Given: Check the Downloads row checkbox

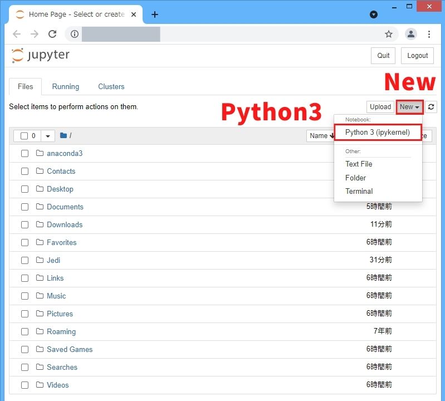Looking at the screenshot, I should coord(25,225).
